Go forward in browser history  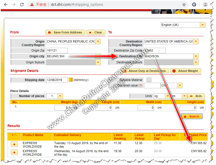coord(14,5)
